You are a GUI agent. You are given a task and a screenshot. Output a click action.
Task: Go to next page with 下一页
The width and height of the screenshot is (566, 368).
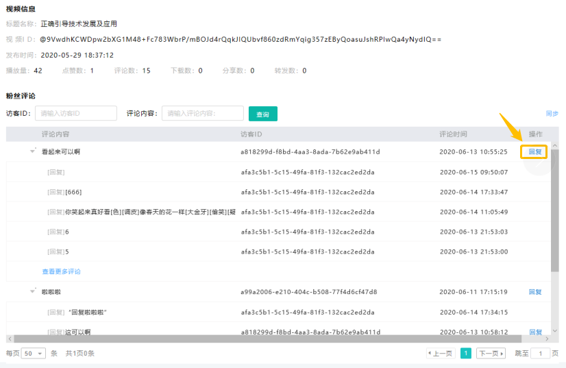point(491,354)
